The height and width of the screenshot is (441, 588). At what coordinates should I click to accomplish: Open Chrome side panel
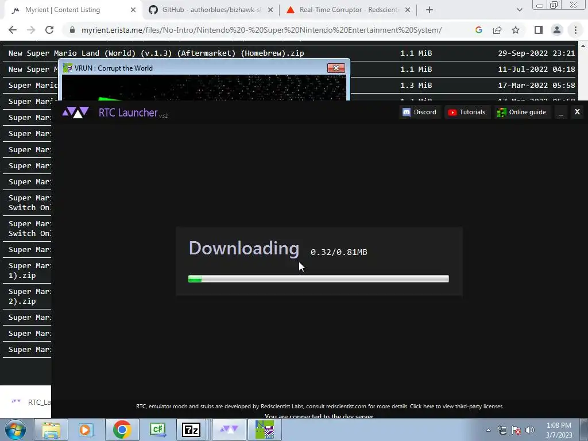pos(539,30)
